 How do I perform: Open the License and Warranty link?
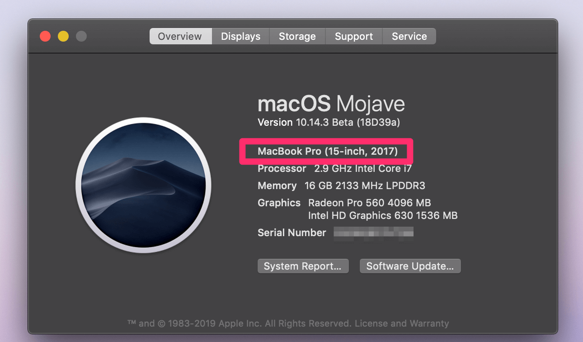click(402, 323)
